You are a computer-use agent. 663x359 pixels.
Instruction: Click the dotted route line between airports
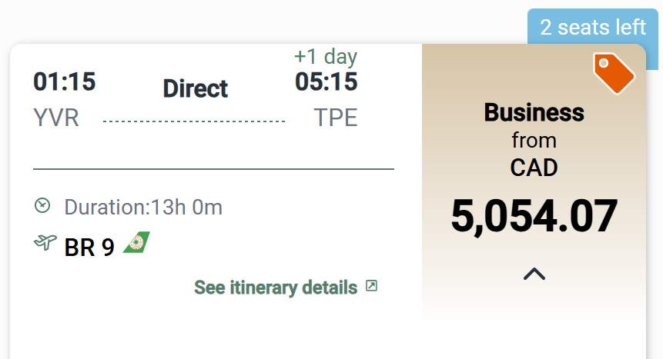coord(194,121)
